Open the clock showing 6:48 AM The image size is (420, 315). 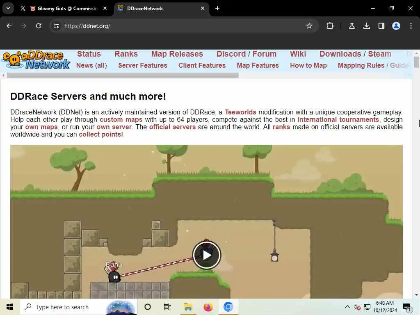[x=385, y=307]
